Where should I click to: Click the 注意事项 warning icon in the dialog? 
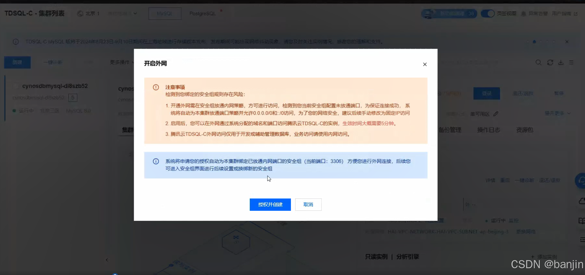[156, 87]
